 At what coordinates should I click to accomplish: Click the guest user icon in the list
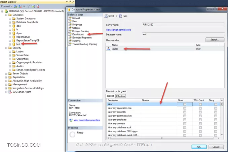point(108,49)
